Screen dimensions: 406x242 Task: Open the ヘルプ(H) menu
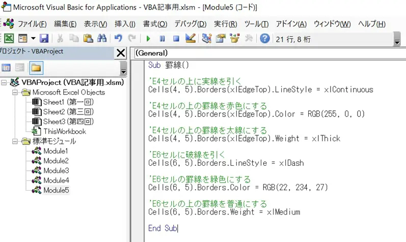pyautogui.click(x=371, y=24)
